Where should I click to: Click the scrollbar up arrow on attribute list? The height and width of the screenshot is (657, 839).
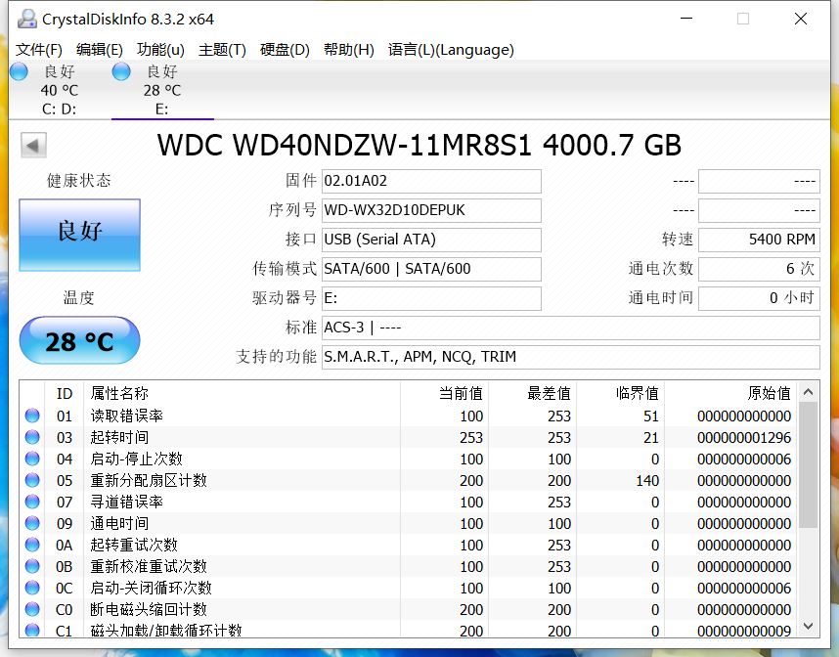pyautogui.click(x=808, y=390)
